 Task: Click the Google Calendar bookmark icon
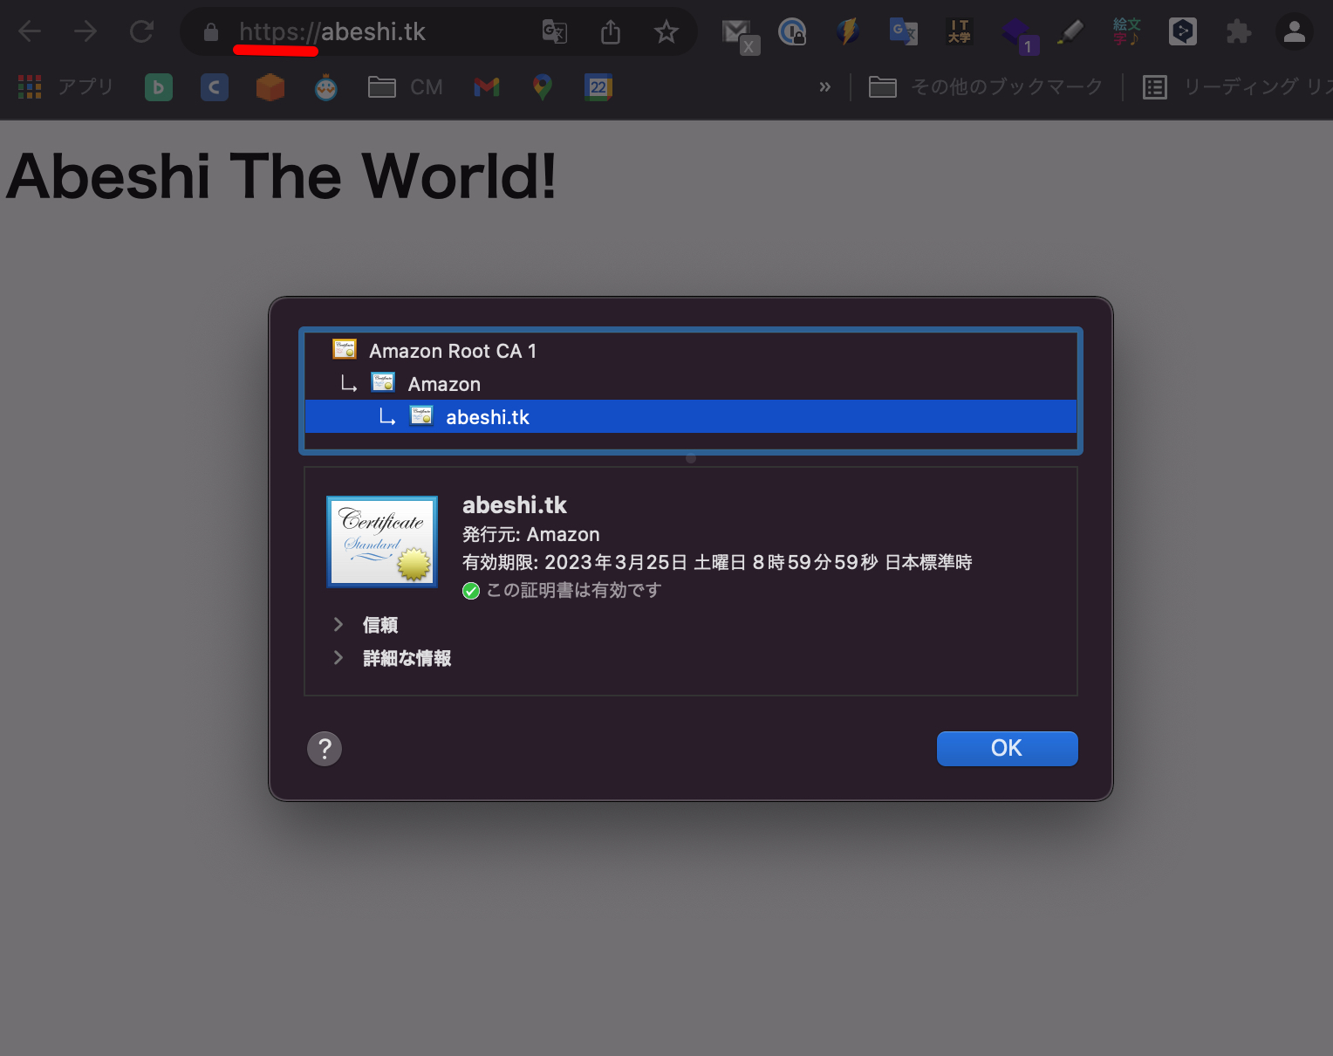click(598, 87)
